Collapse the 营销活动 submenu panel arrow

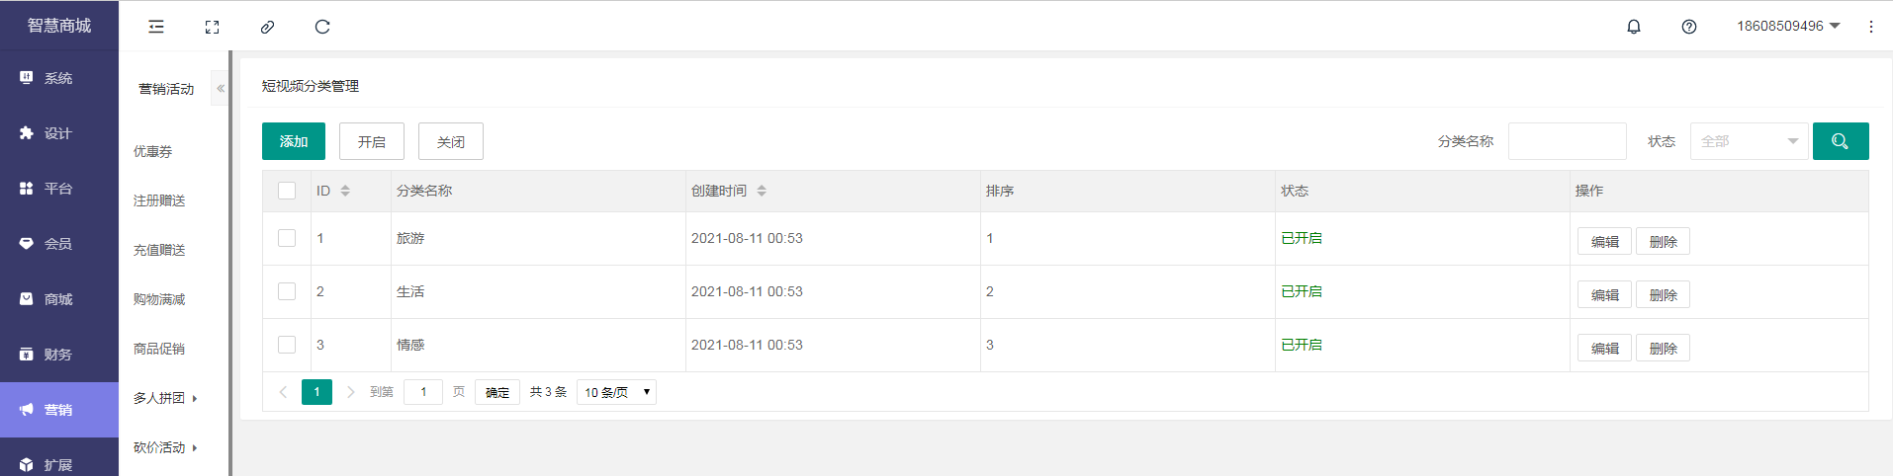221,89
